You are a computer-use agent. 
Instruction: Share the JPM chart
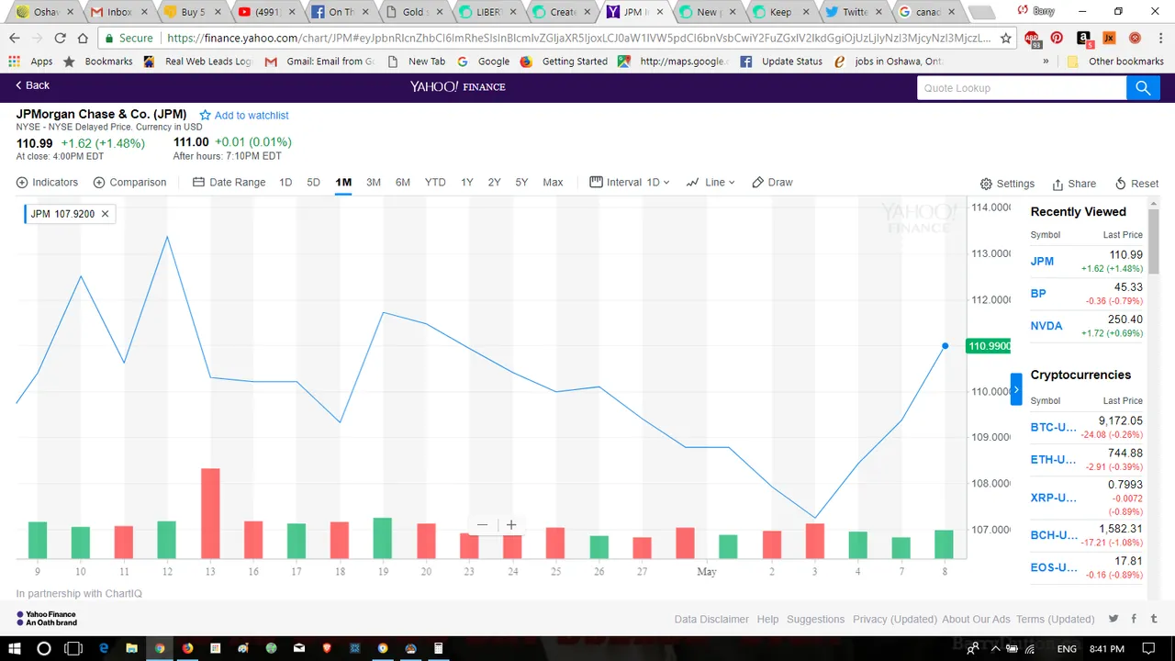1074,184
